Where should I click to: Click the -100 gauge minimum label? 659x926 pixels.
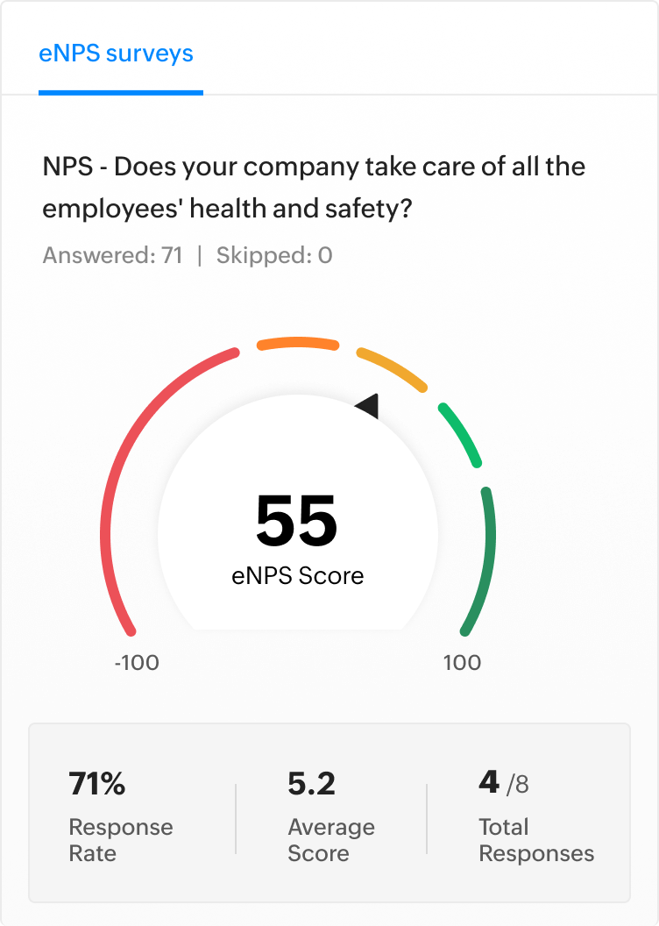point(138,664)
